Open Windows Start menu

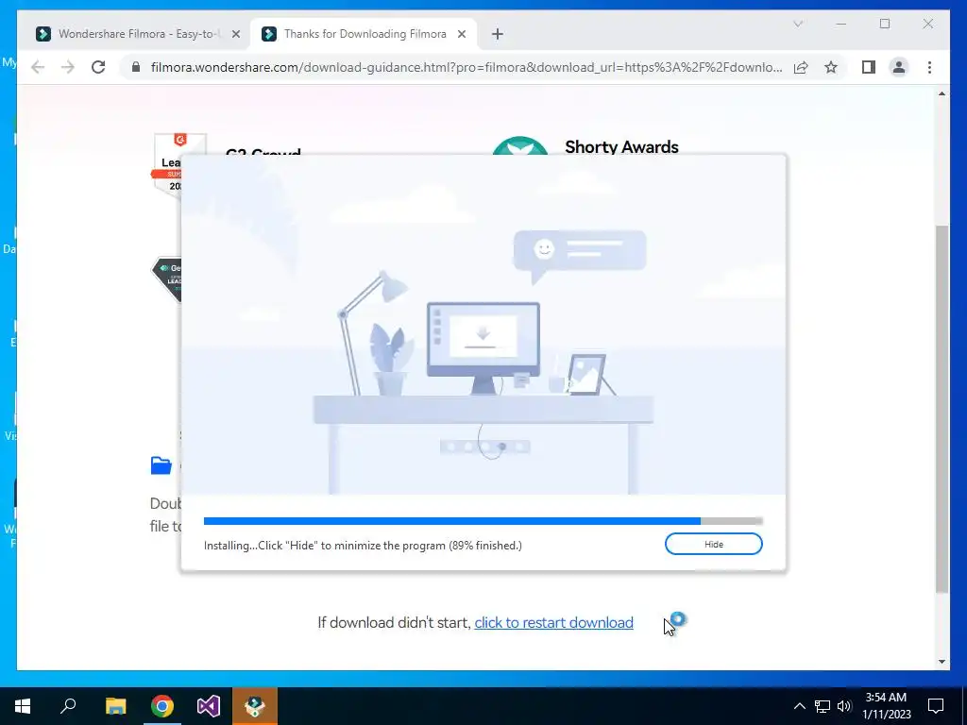(23, 706)
